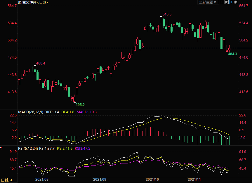Click the crosshair cursor icon
This screenshot has width=252, height=183.
coord(222,2)
